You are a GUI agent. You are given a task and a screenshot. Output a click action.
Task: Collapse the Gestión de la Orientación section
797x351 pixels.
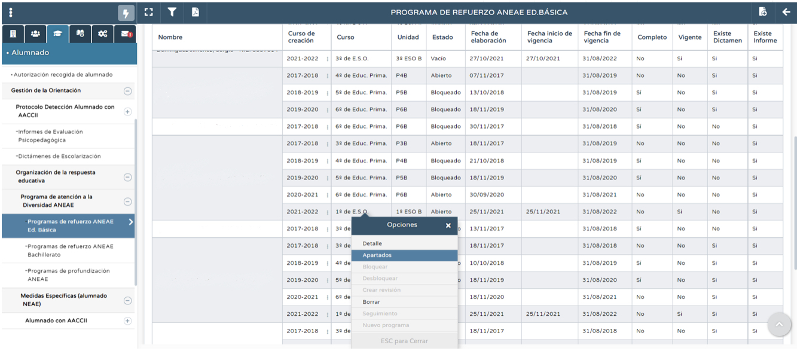pos(127,91)
